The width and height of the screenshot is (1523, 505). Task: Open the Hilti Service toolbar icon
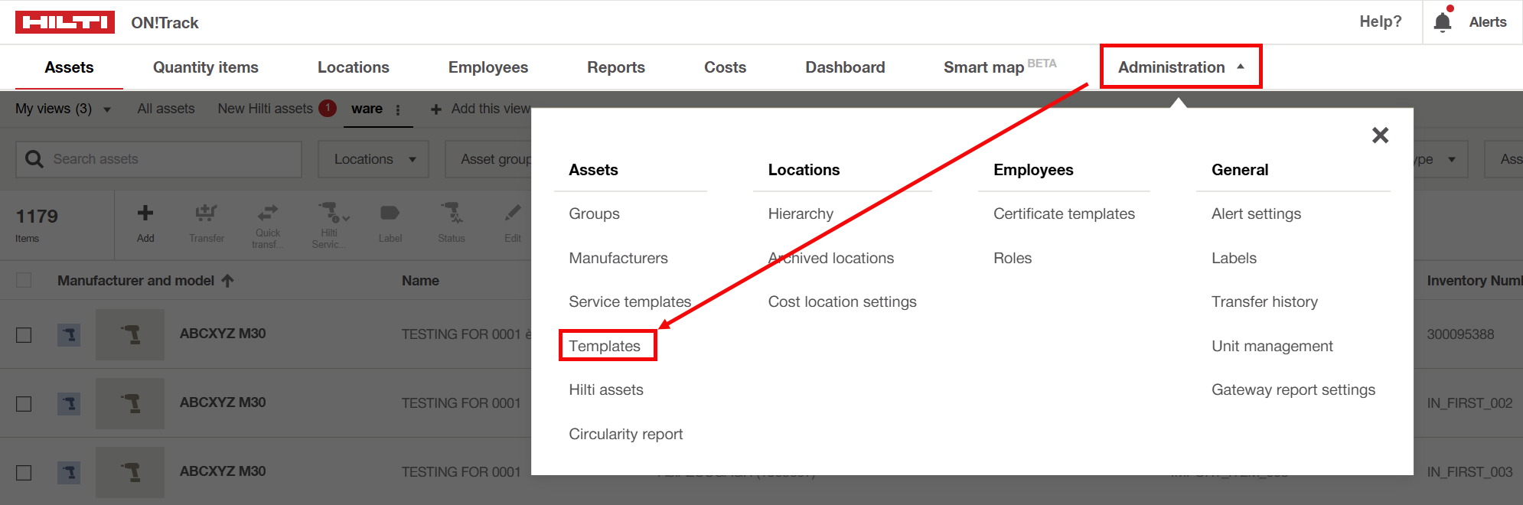(330, 213)
